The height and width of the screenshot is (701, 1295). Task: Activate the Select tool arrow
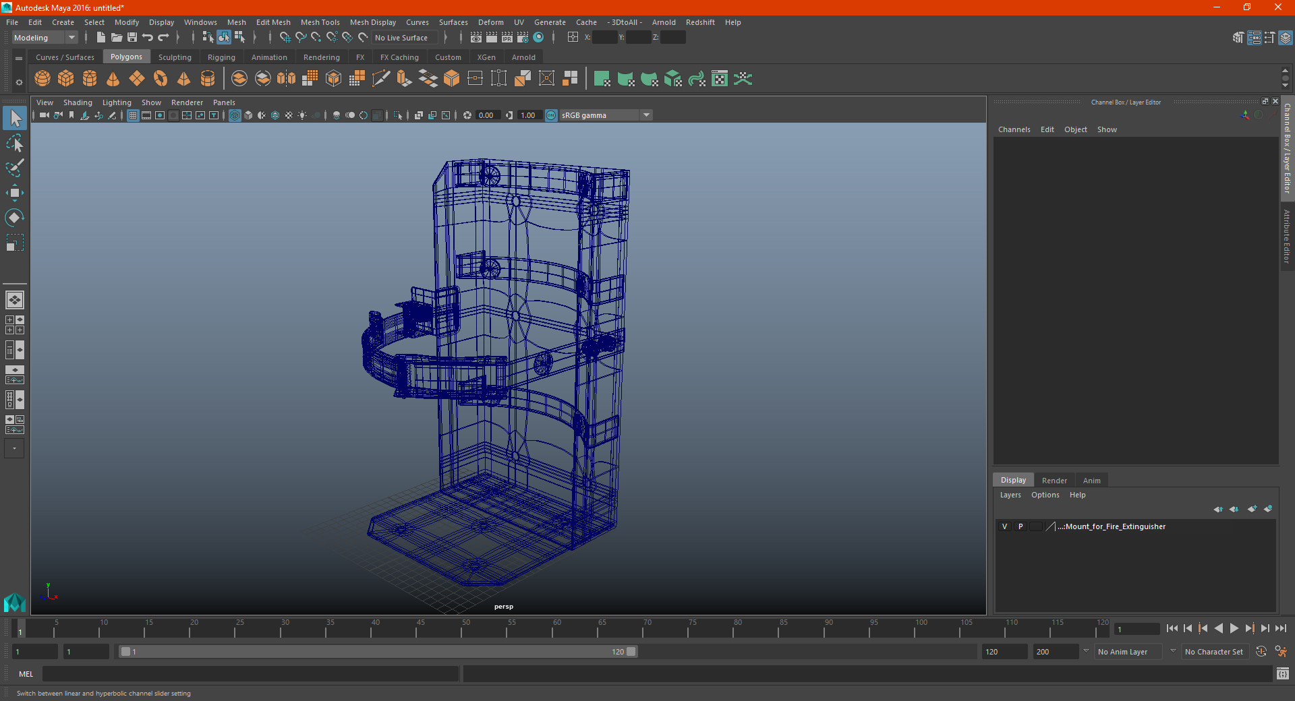(x=15, y=119)
